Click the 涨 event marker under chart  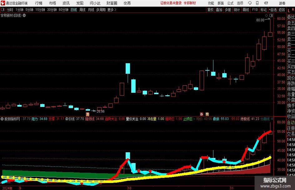coord(201,114)
